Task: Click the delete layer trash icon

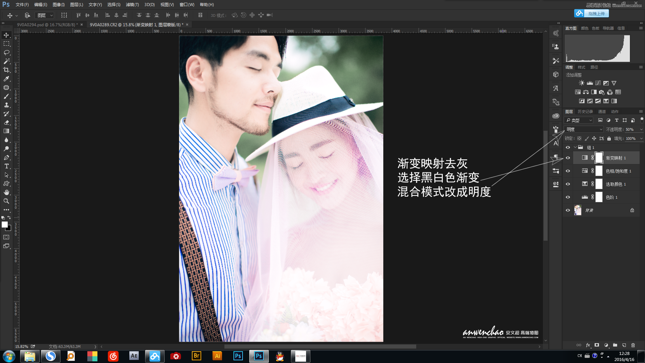Action: coord(633,345)
